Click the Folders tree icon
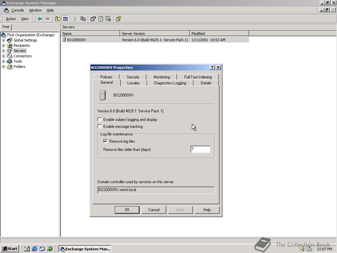The height and width of the screenshot is (253, 337). 10,67
